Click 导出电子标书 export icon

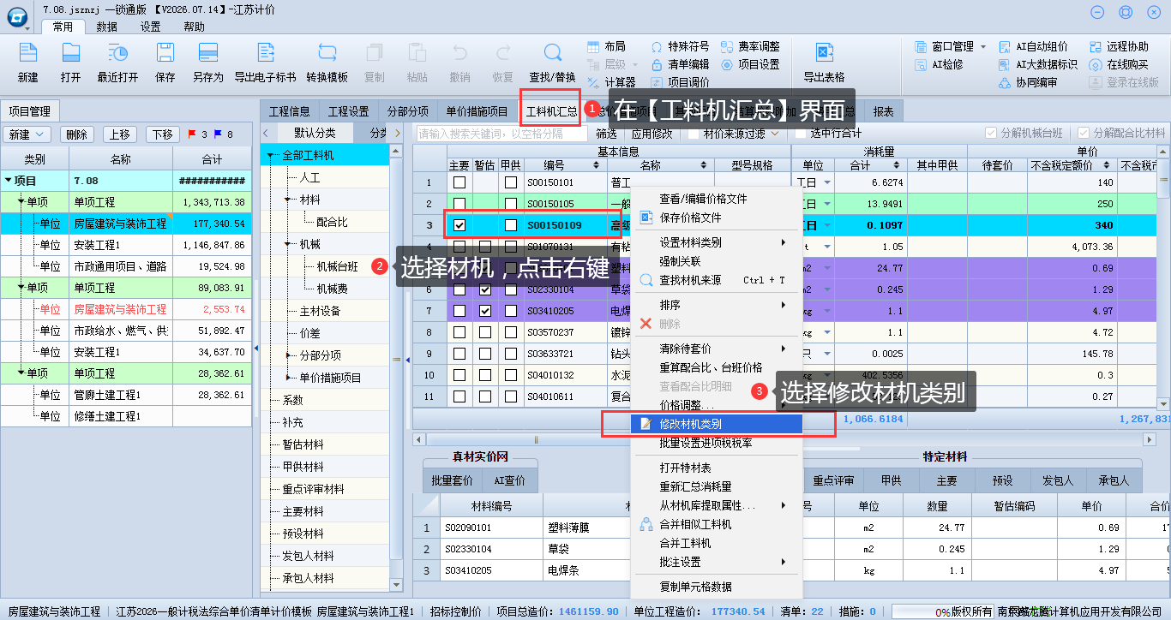pyautogui.click(x=265, y=53)
